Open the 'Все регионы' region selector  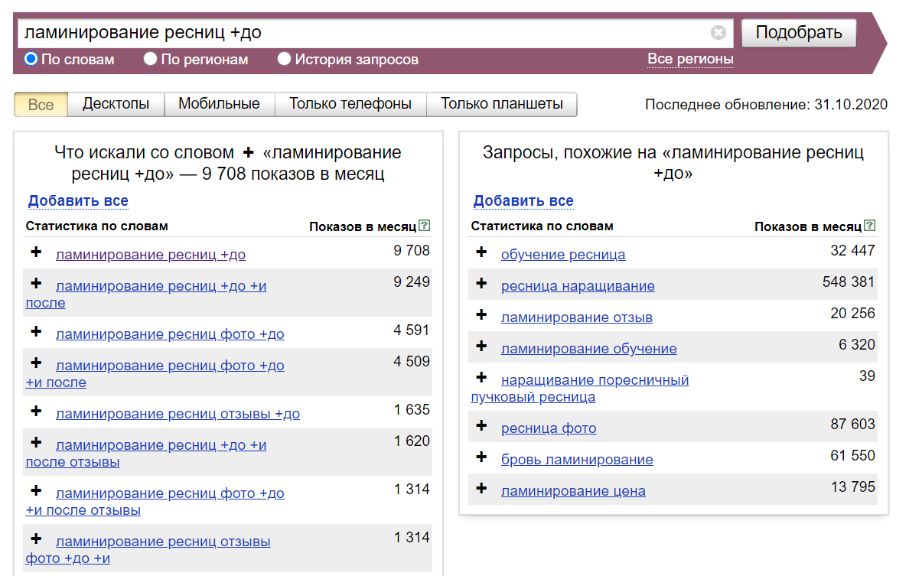tap(690, 59)
